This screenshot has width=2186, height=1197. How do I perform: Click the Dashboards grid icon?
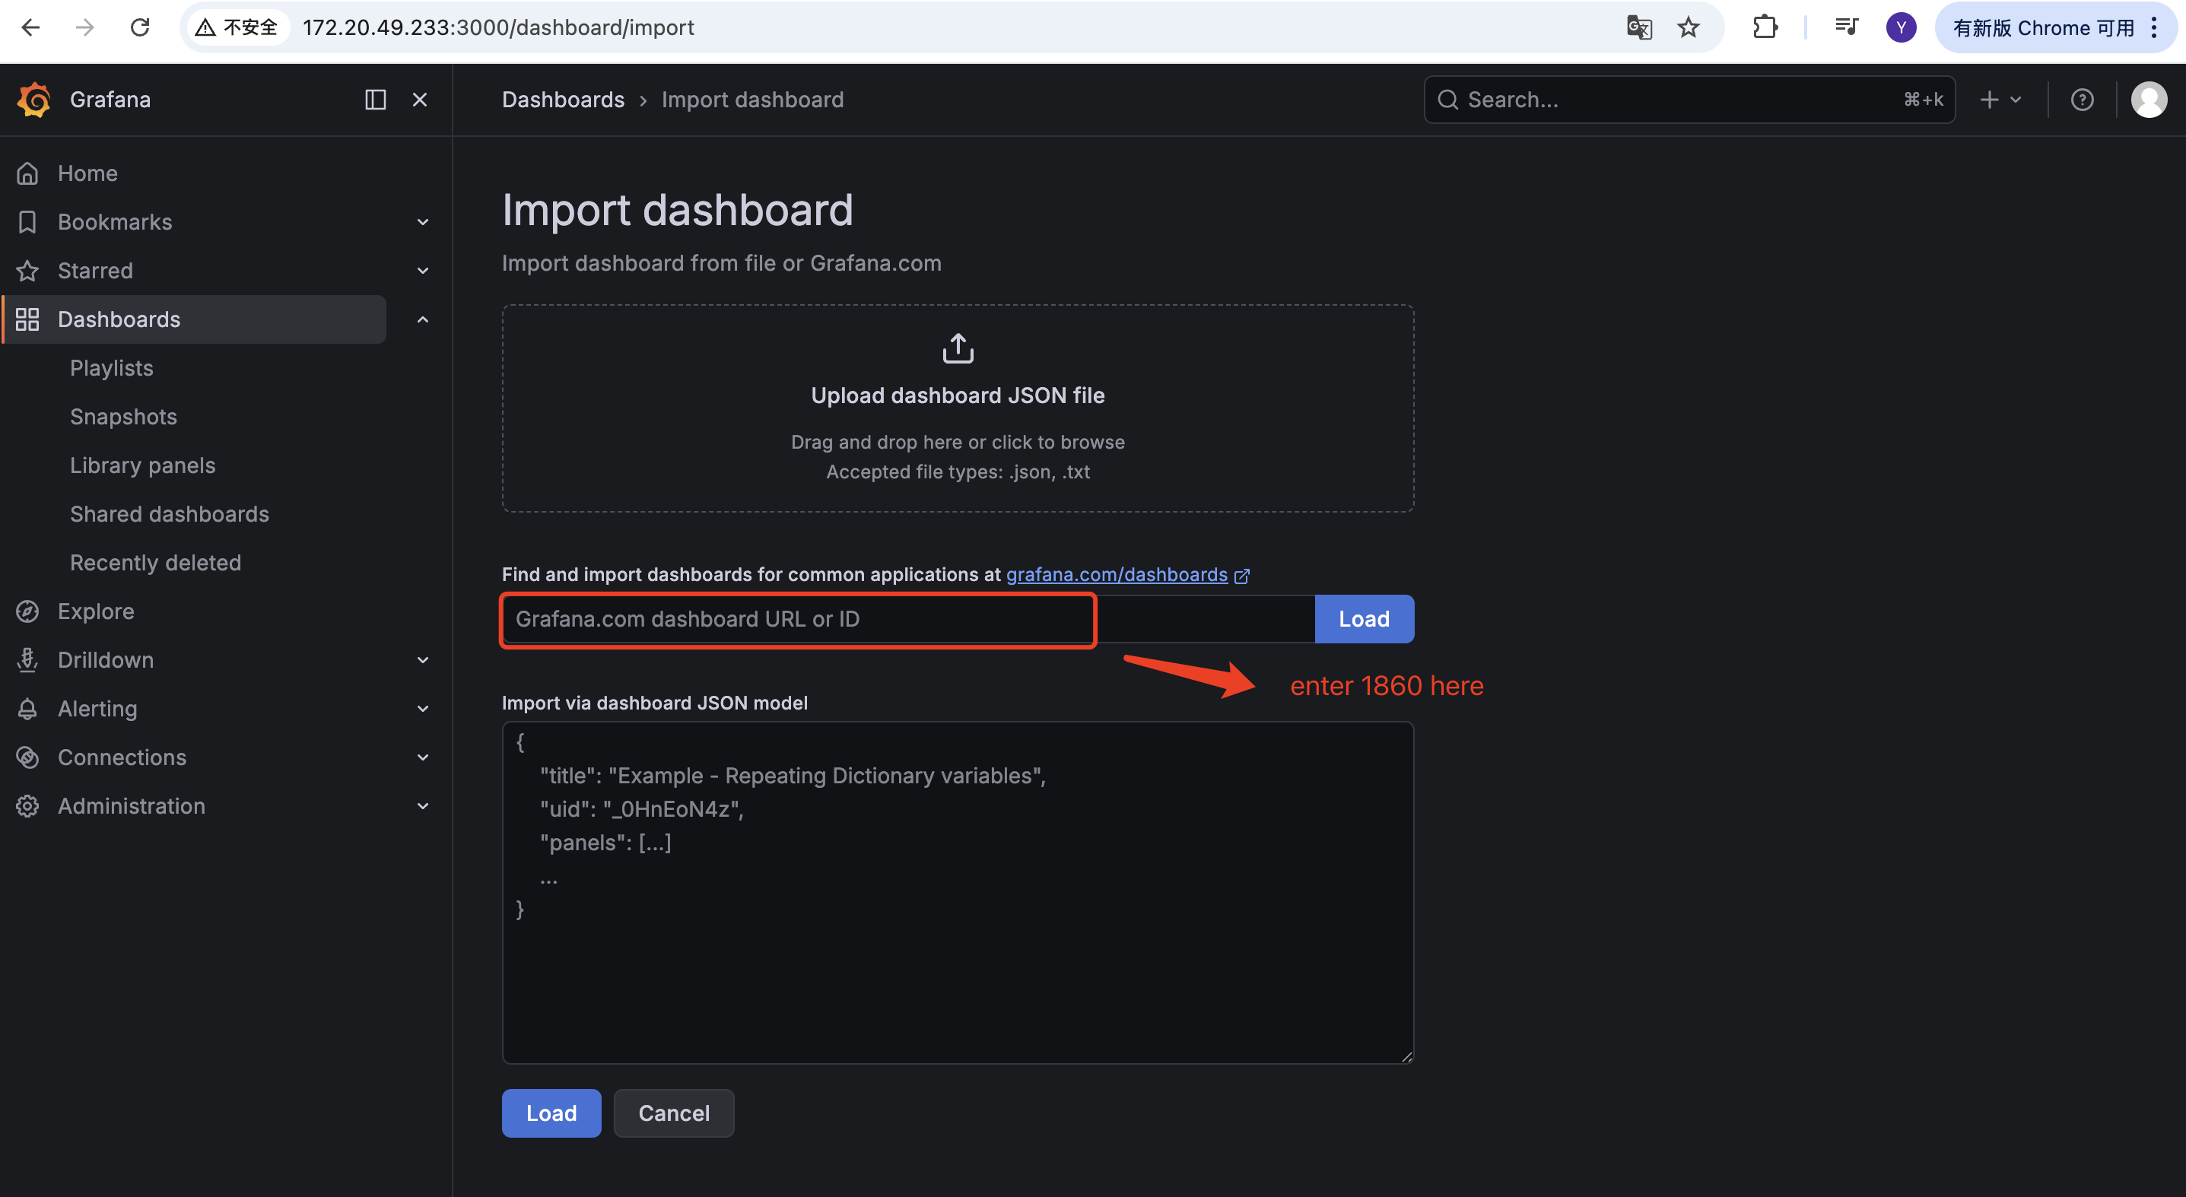coord(27,319)
